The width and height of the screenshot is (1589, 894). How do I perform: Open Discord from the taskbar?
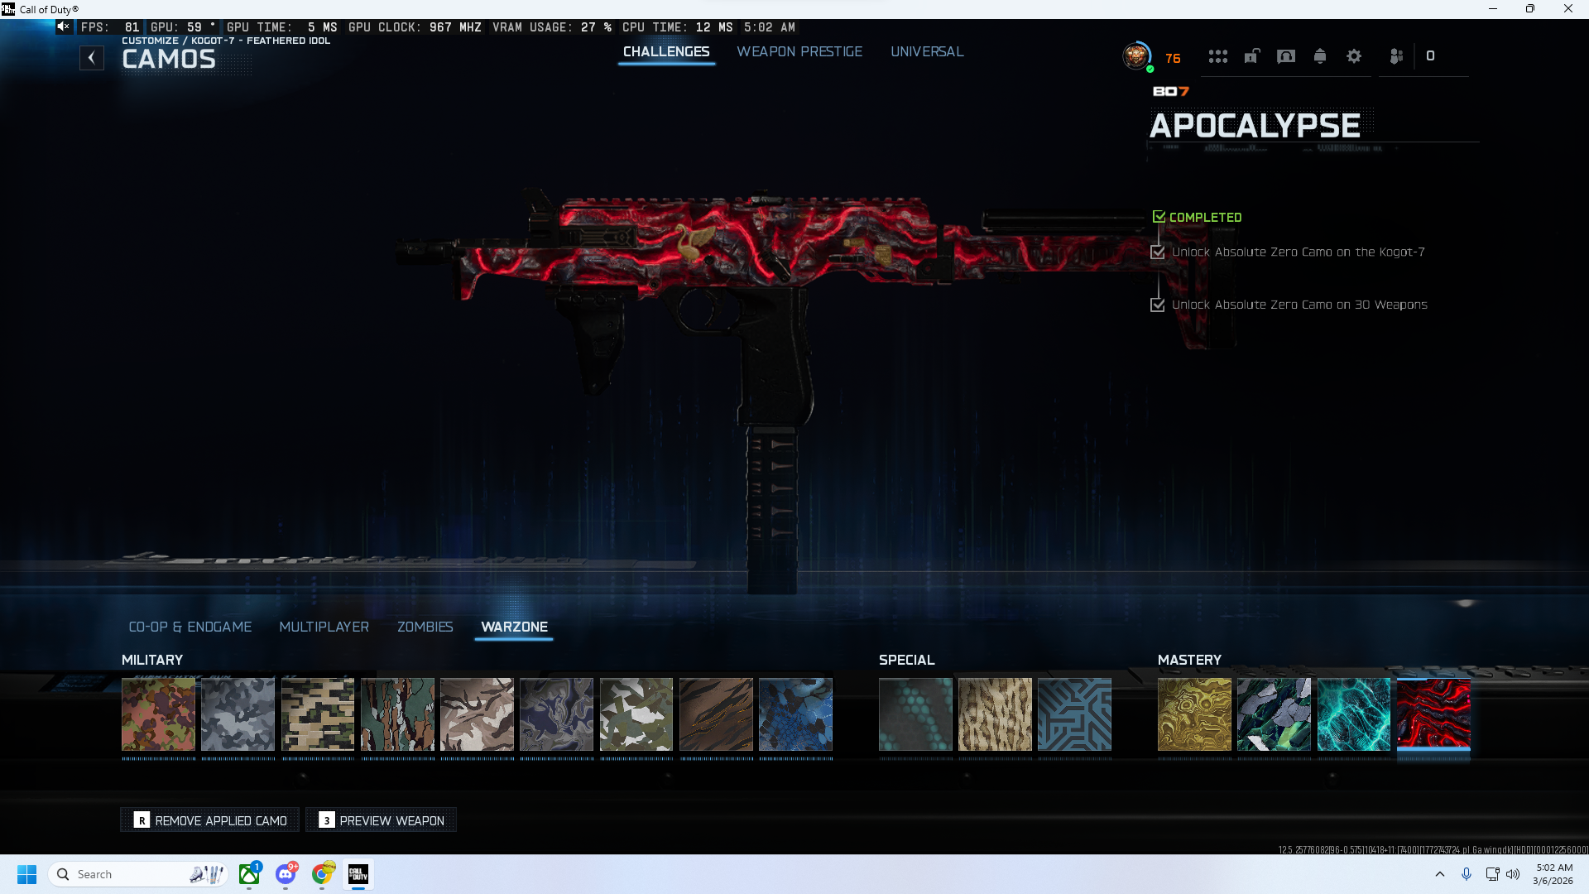click(x=286, y=874)
